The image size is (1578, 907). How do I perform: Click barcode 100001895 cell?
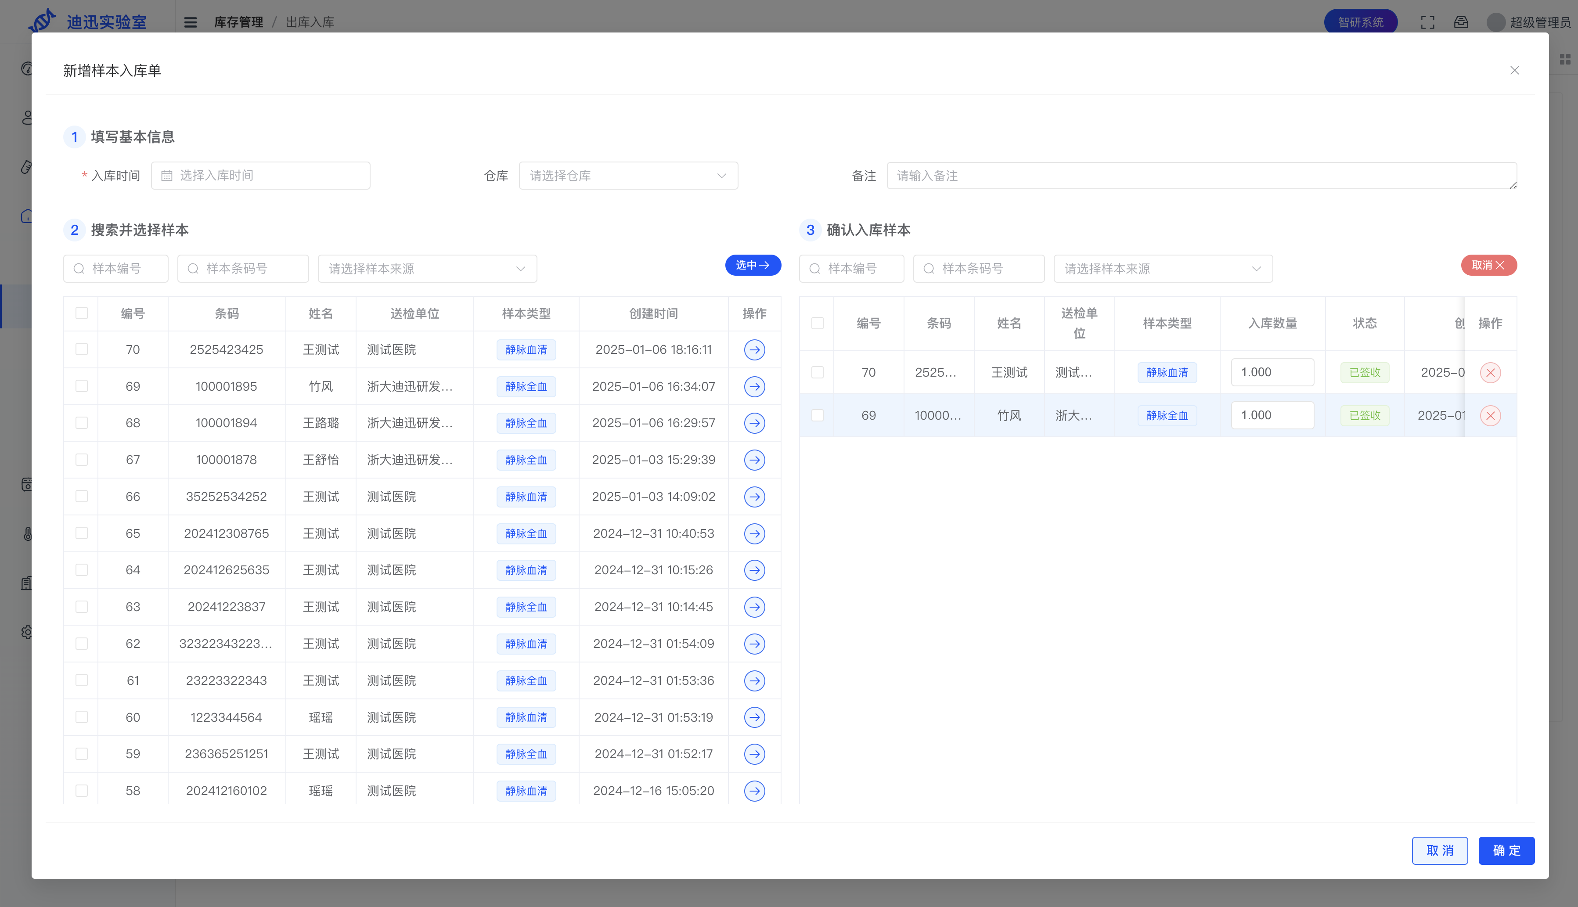(x=226, y=386)
